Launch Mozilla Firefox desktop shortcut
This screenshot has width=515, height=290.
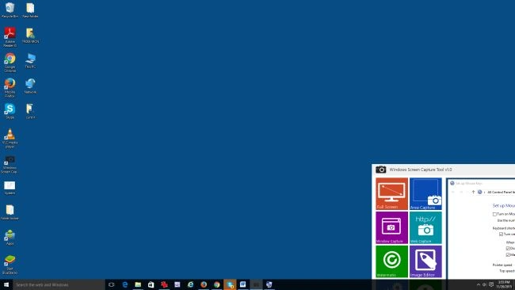tap(10, 88)
